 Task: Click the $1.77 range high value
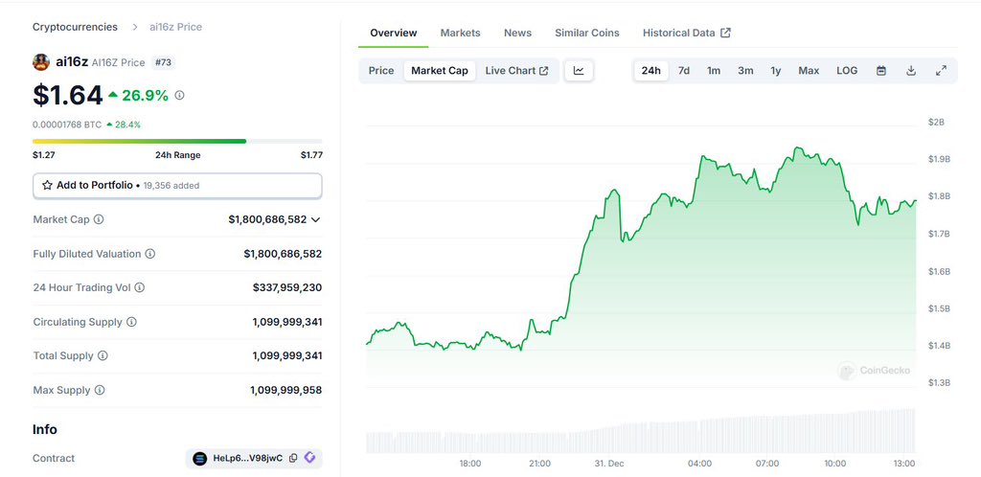point(311,155)
